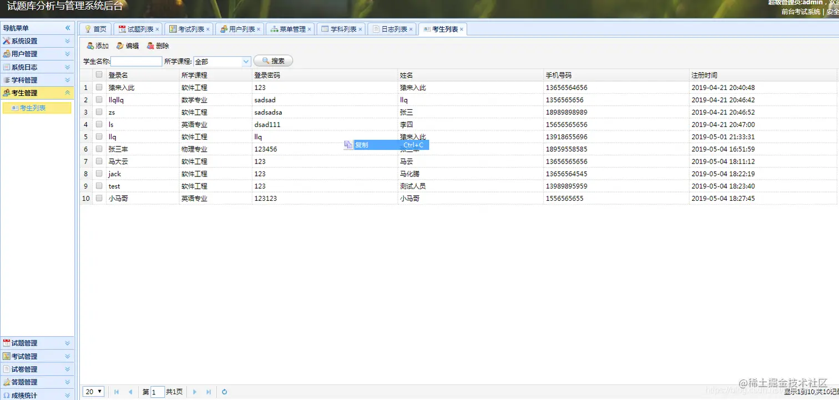Close the 菜单管理 tab
Screen dimensions: 839x400
pyautogui.click(x=309, y=29)
